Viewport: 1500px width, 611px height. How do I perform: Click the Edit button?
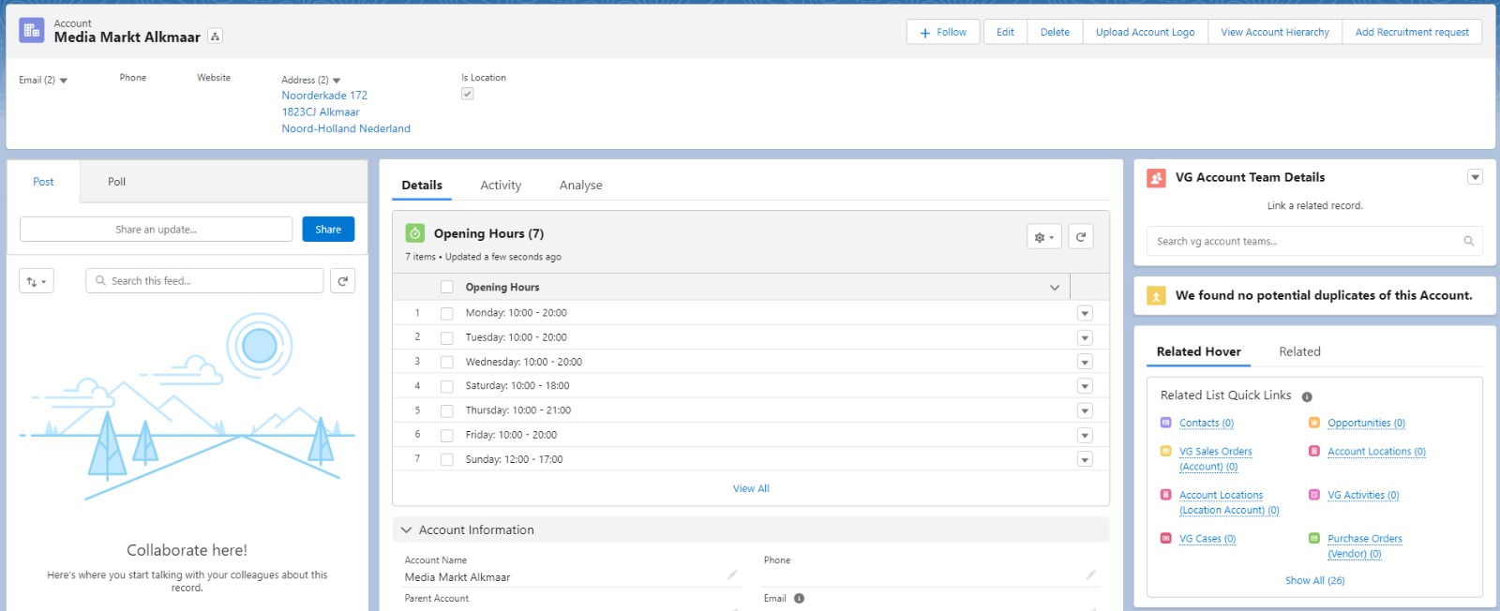pos(1005,32)
